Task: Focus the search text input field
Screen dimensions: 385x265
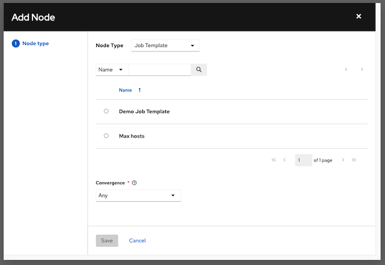Action: click(159, 70)
